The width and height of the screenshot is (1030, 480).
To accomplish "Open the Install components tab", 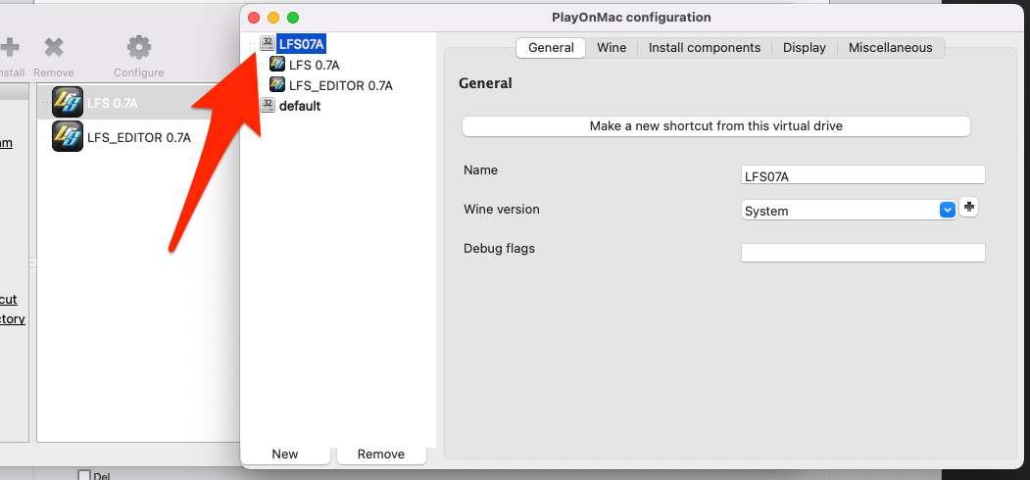I will (x=705, y=47).
